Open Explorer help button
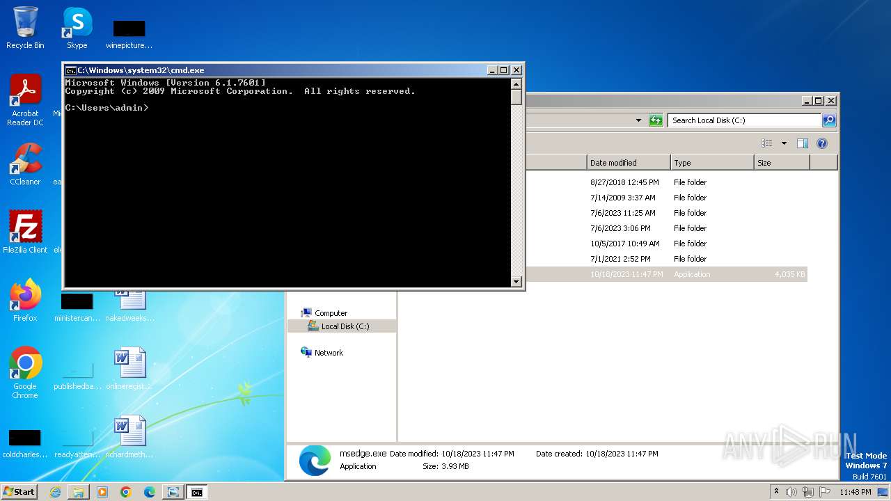891x501 pixels. [x=821, y=143]
